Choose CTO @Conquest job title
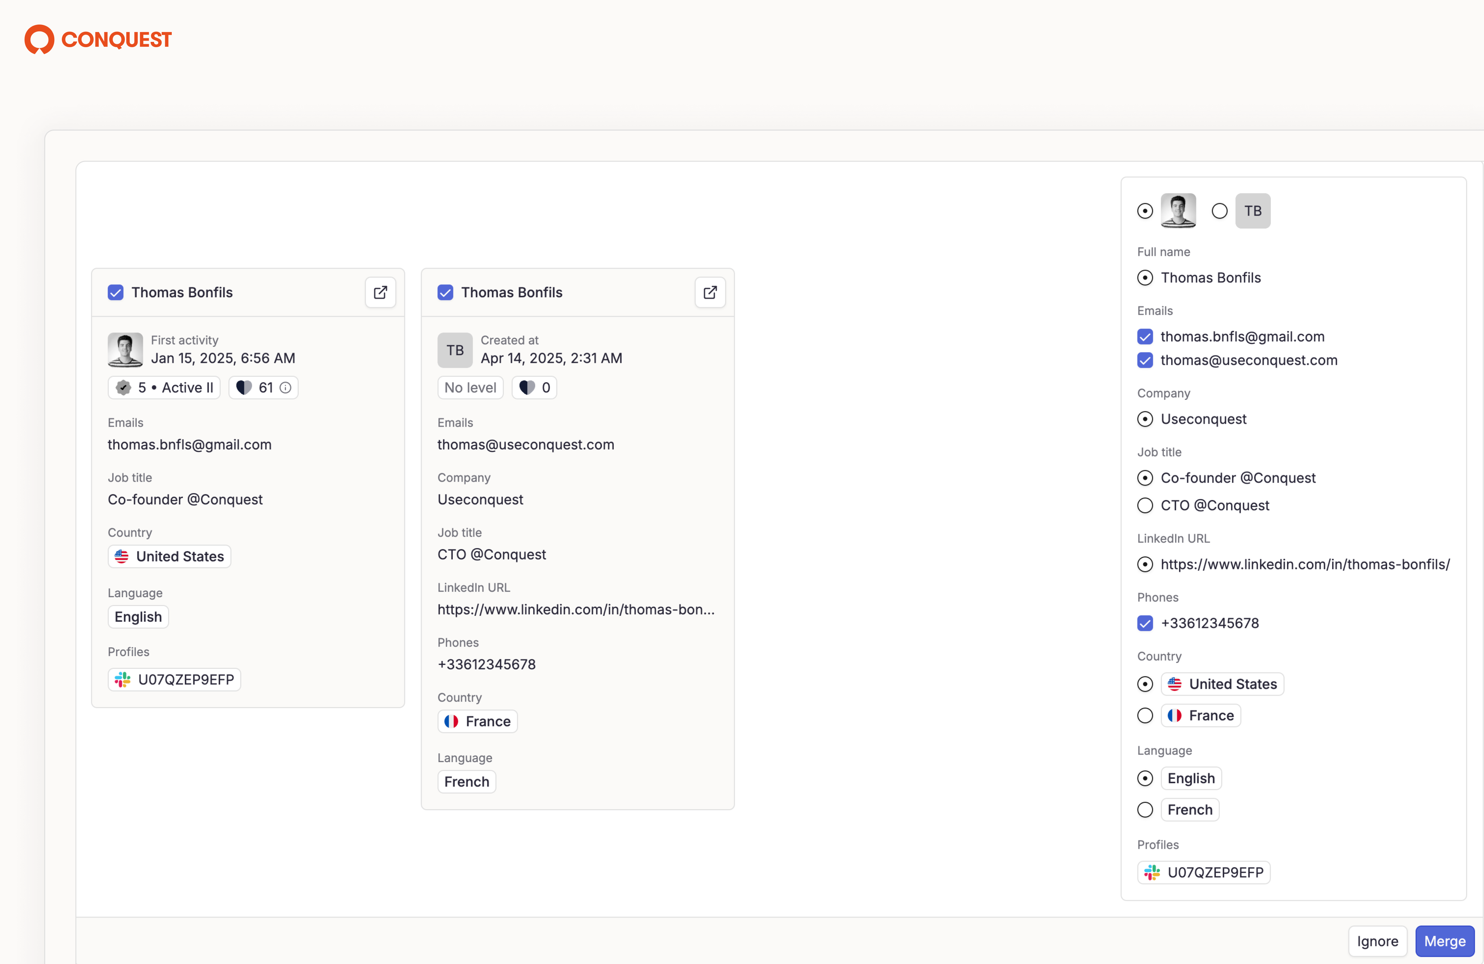The image size is (1484, 964). [1145, 506]
